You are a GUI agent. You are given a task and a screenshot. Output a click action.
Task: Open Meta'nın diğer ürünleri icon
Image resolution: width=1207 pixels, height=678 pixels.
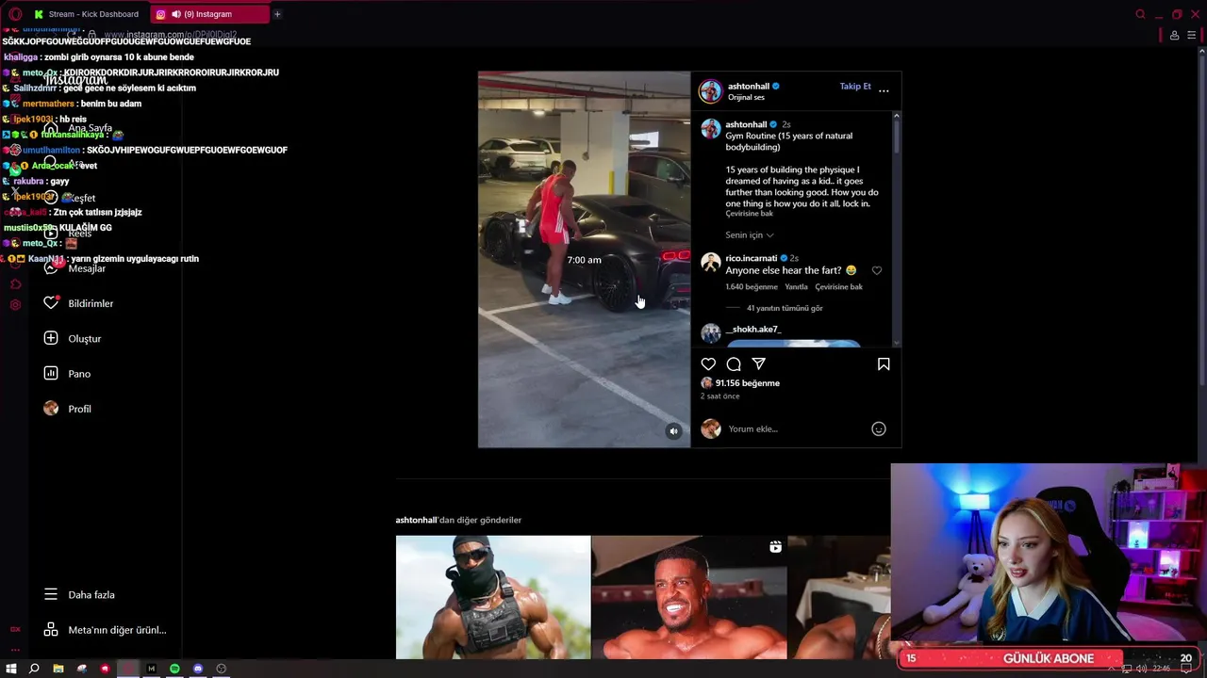click(x=51, y=630)
